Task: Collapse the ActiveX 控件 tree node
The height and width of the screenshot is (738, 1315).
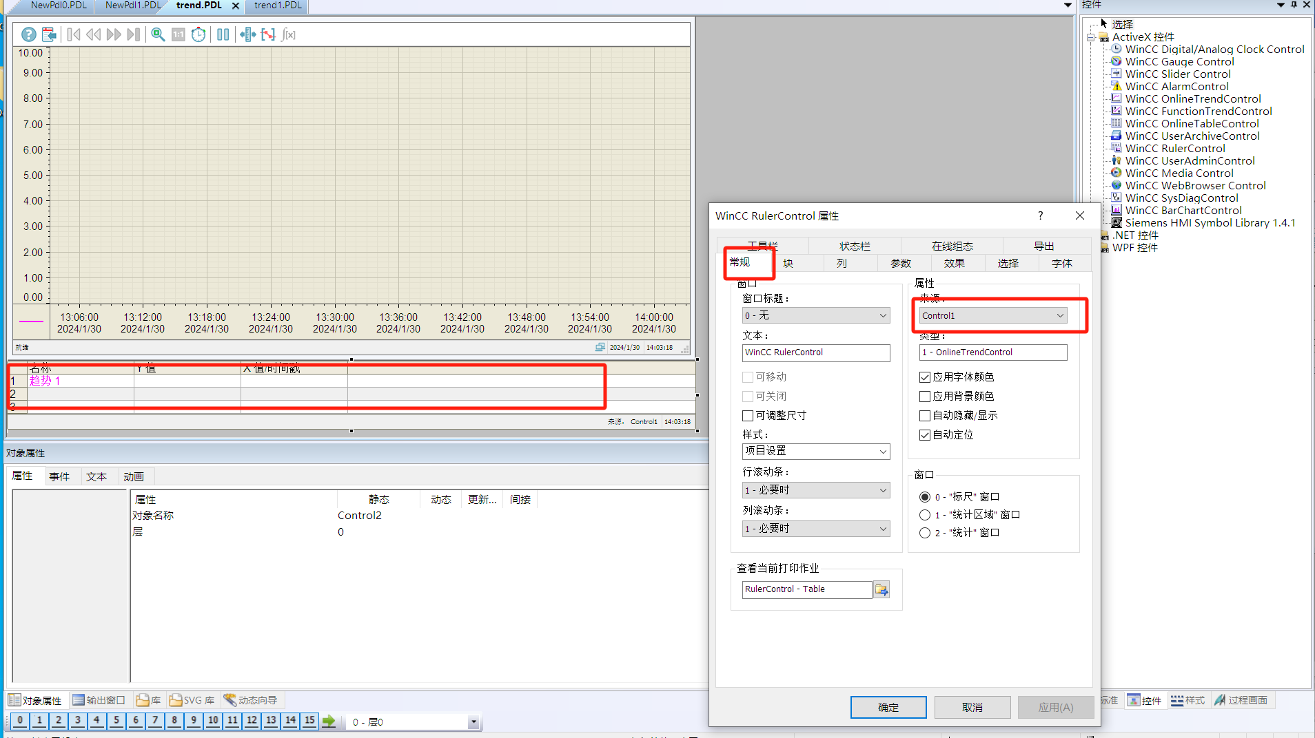Action: pyautogui.click(x=1090, y=37)
